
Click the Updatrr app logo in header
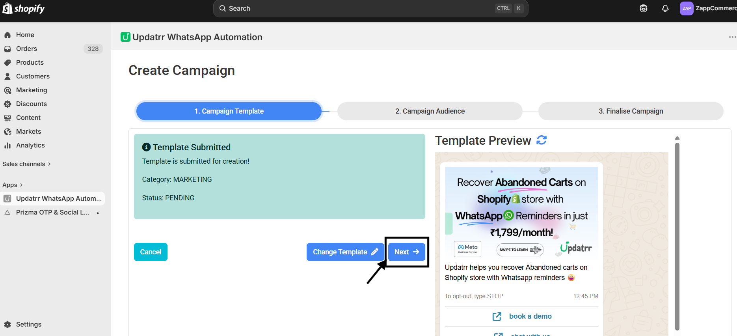[125, 37]
